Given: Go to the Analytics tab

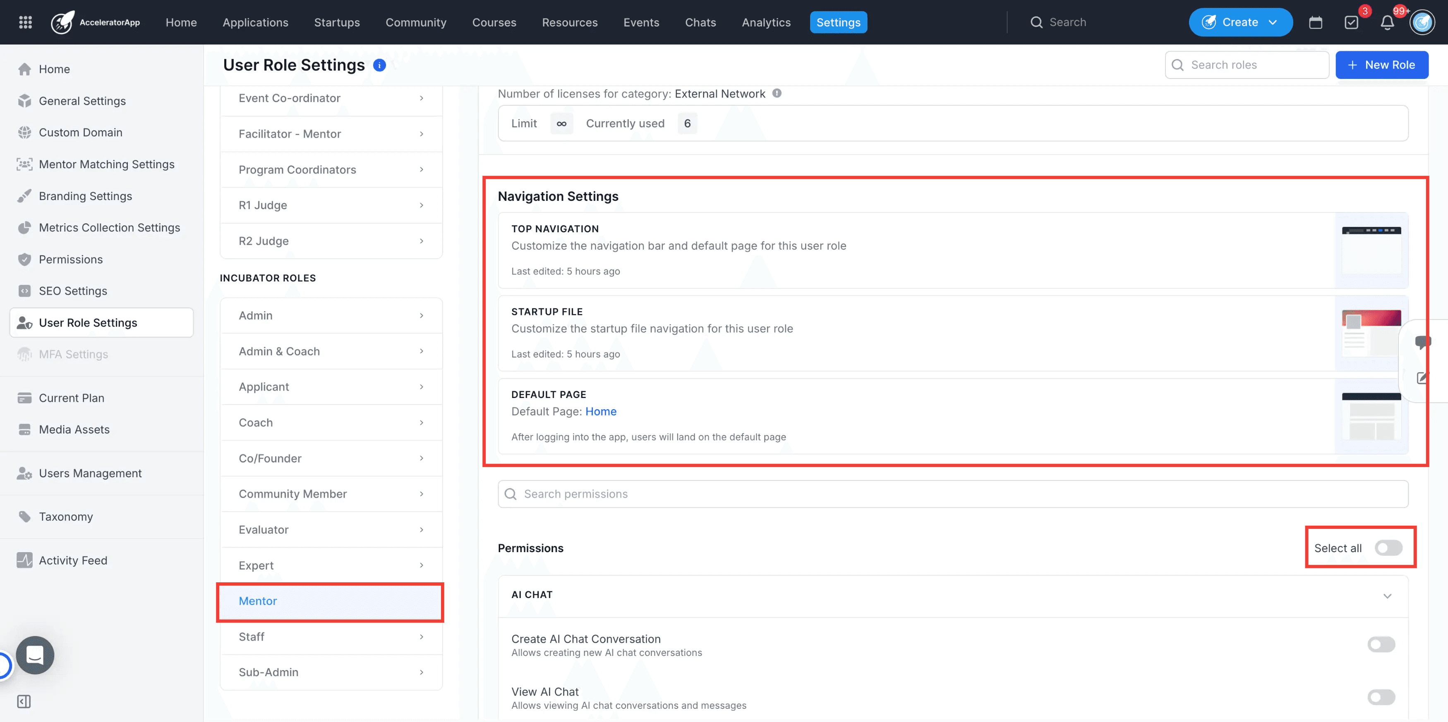Looking at the screenshot, I should pos(766,22).
